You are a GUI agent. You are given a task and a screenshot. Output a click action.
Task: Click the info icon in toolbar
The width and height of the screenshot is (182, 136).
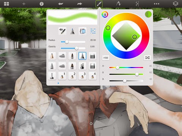[x=42, y=4]
